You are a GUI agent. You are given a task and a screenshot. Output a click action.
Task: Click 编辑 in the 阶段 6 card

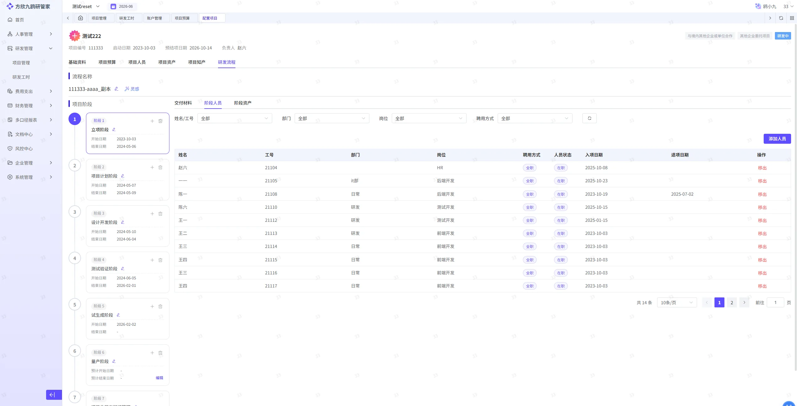pyautogui.click(x=159, y=378)
